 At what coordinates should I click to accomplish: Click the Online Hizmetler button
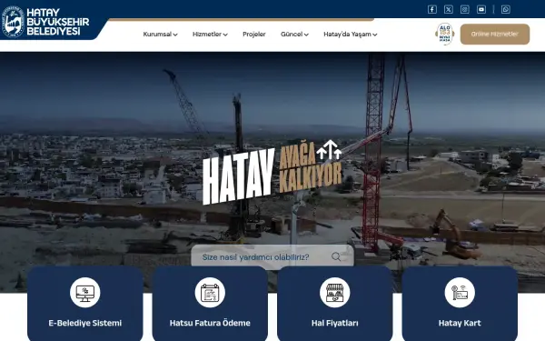[x=495, y=35]
